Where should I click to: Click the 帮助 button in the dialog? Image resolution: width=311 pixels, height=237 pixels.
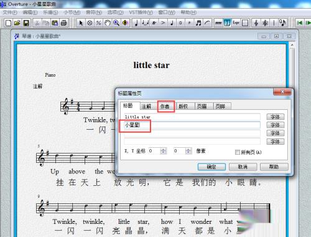(x=274, y=167)
